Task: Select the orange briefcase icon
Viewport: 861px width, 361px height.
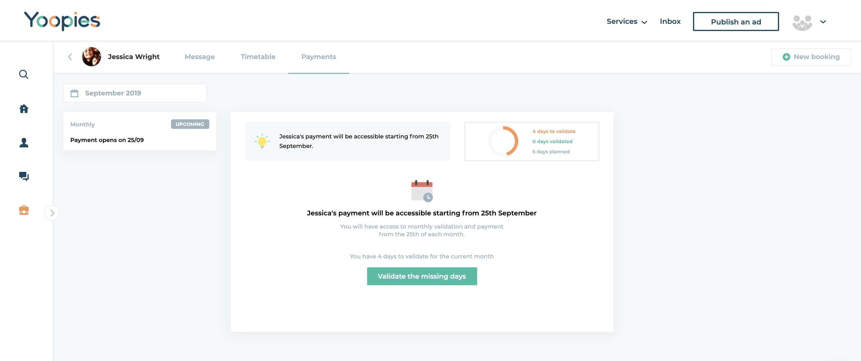Action: [x=24, y=210]
